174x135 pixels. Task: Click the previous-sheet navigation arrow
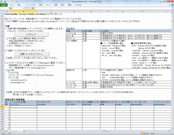pos(3,131)
